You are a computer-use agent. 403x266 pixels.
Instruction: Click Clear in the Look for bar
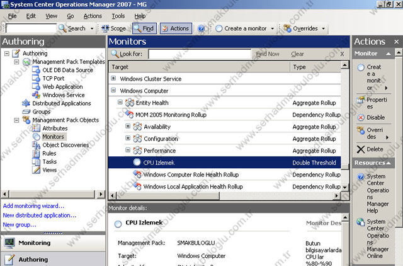click(x=297, y=54)
